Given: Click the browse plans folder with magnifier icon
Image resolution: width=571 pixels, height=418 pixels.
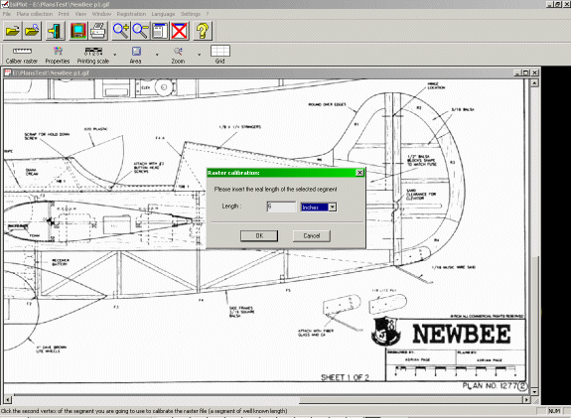Looking at the screenshot, I should pos(33,31).
